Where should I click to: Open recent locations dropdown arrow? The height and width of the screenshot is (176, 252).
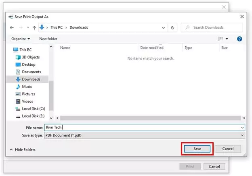click(x=27, y=28)
